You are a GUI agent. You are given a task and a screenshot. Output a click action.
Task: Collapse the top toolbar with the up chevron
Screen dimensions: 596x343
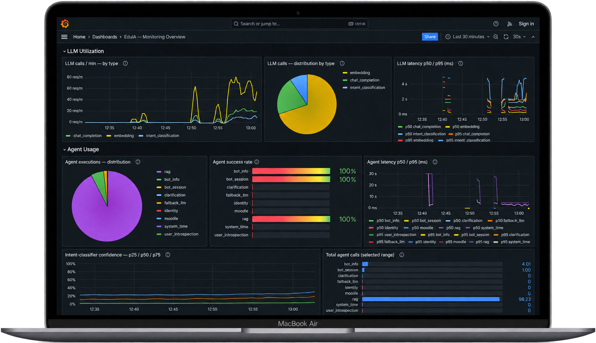click(x=533, y=37)
